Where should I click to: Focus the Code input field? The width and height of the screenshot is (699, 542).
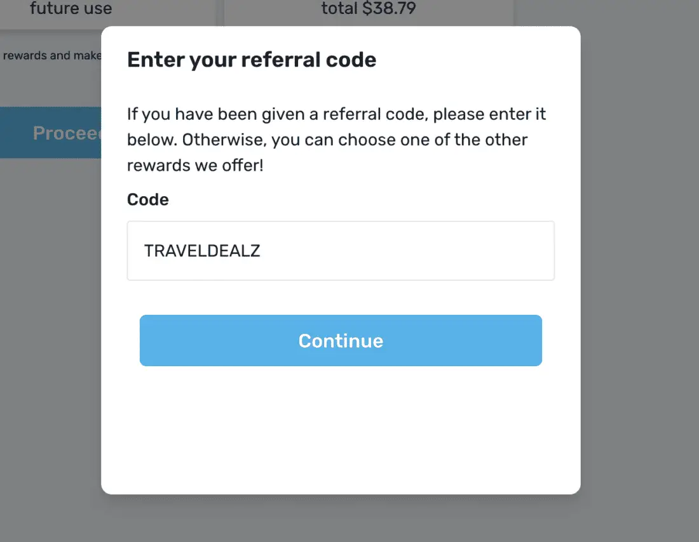click(341, 251)
